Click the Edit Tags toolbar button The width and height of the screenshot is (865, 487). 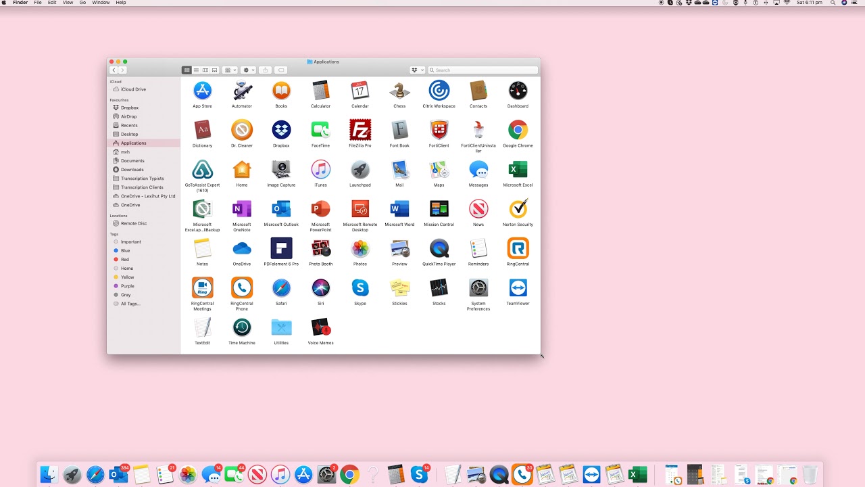(281, 70)
